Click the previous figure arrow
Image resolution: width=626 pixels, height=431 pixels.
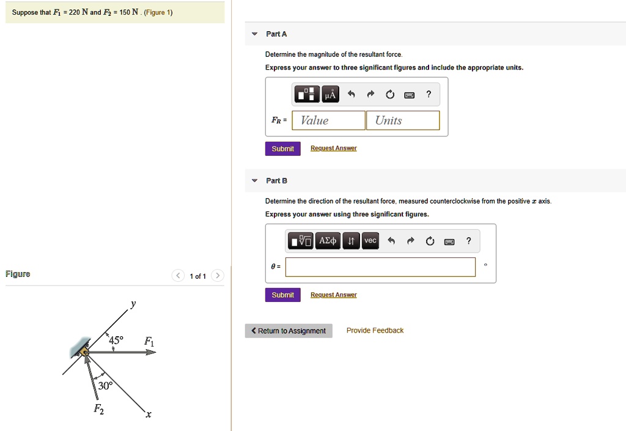pos(178,276)
